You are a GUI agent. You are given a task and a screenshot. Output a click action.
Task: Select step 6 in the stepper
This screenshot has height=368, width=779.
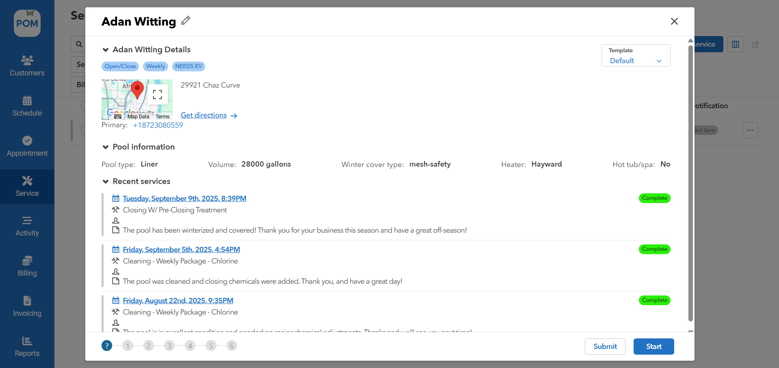[x=232, y=346]
